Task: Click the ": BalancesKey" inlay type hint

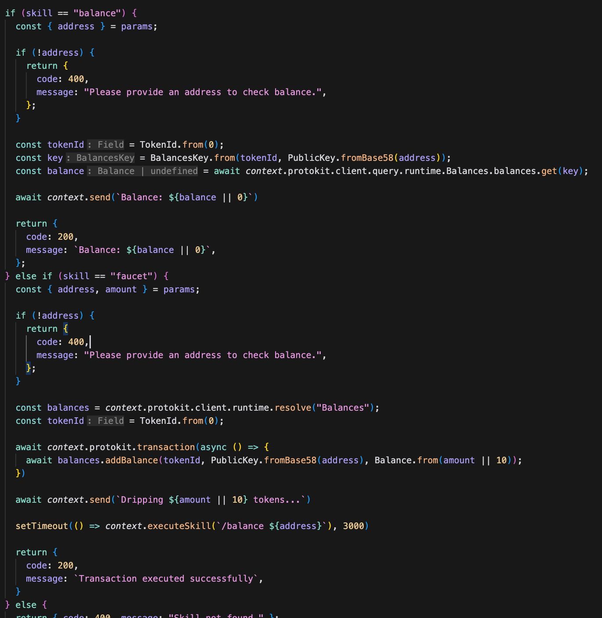Action: 100,158
